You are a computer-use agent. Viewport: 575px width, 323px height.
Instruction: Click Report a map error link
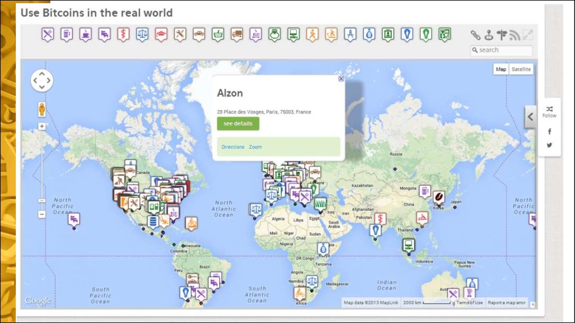(506, 302)
